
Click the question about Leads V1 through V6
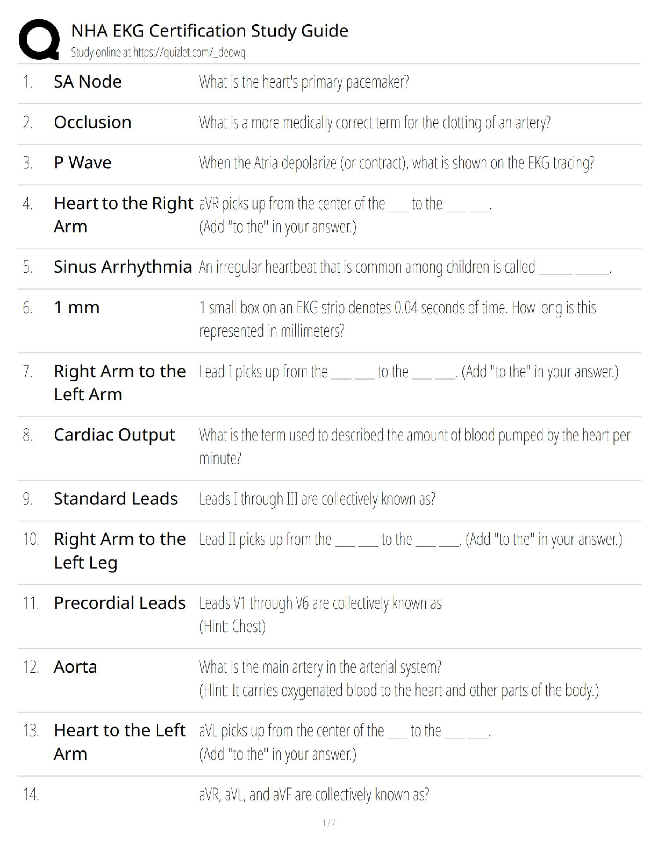click(x=320, y=603)
